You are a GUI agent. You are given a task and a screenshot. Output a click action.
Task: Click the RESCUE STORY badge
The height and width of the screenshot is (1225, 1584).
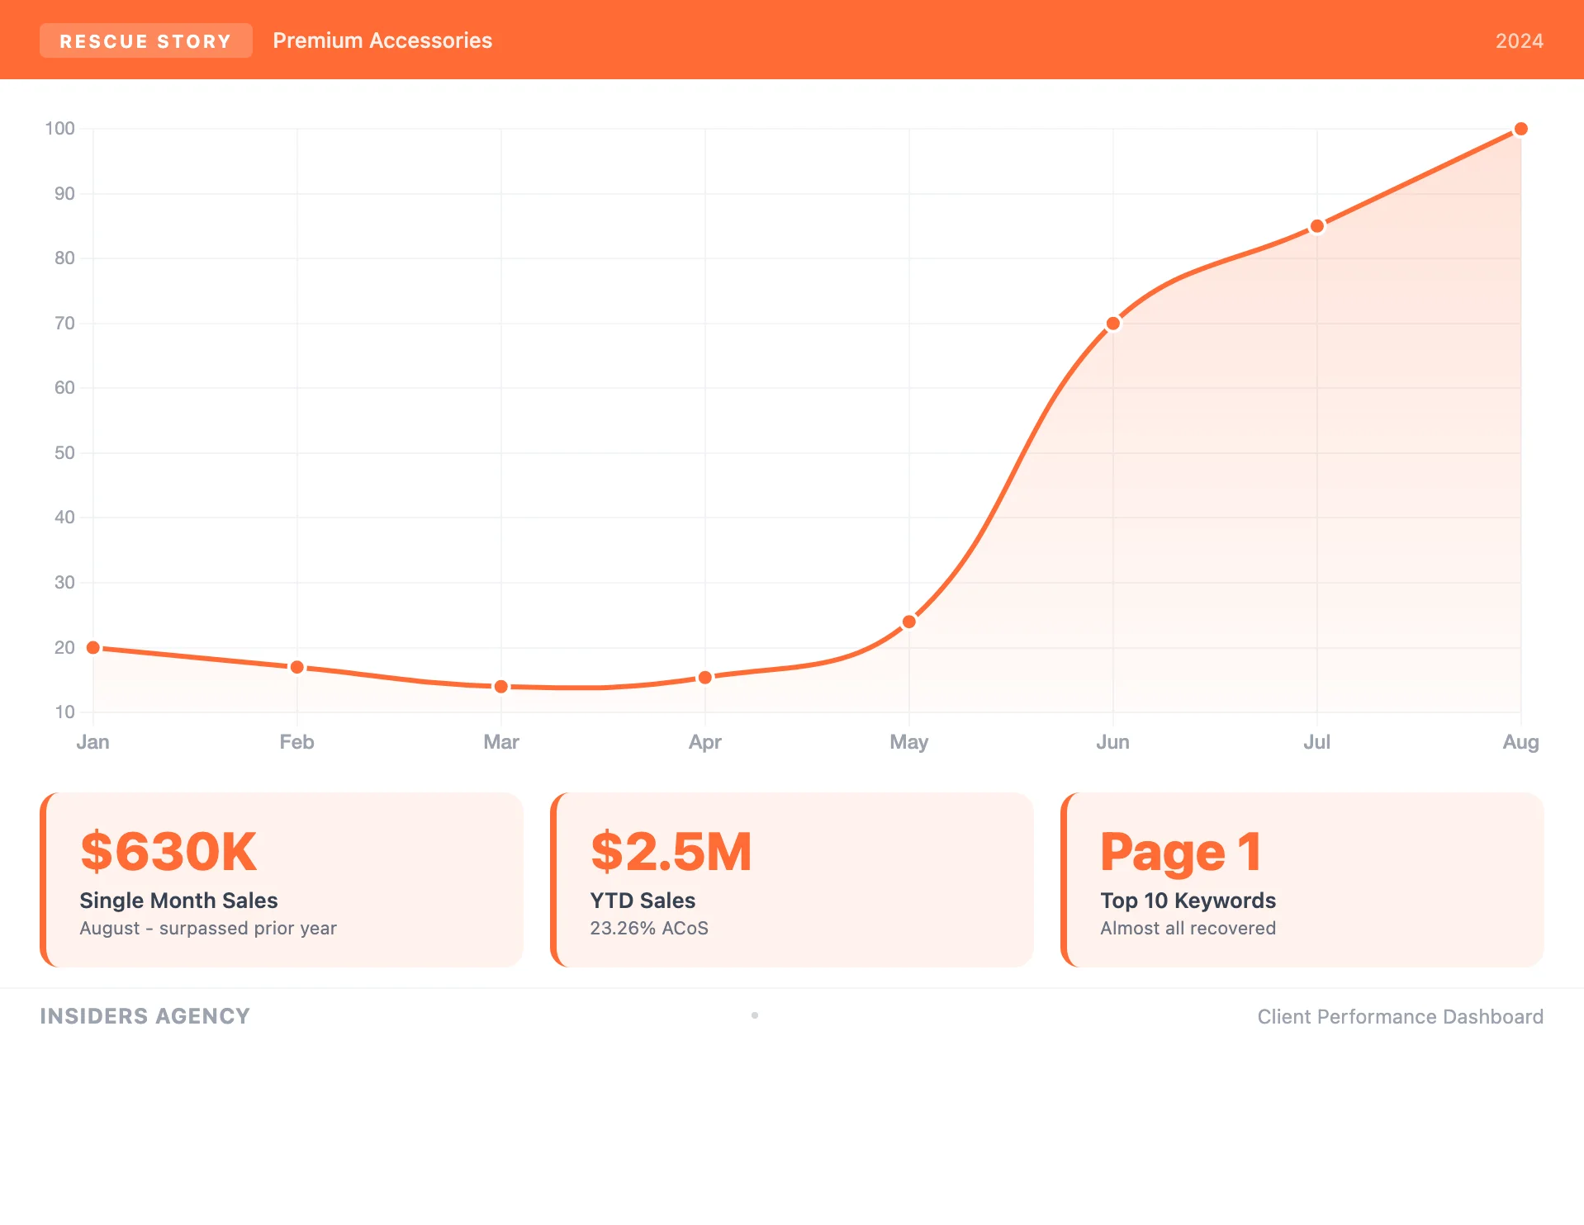tap(145, 41)
